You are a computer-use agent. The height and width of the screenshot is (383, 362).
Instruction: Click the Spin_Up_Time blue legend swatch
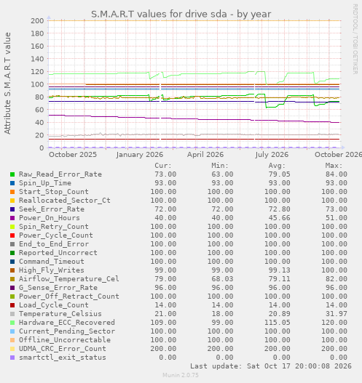click(12, 183)
